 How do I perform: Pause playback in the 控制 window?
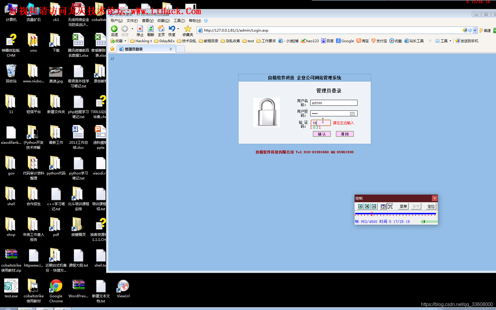(x=360, y=206)
